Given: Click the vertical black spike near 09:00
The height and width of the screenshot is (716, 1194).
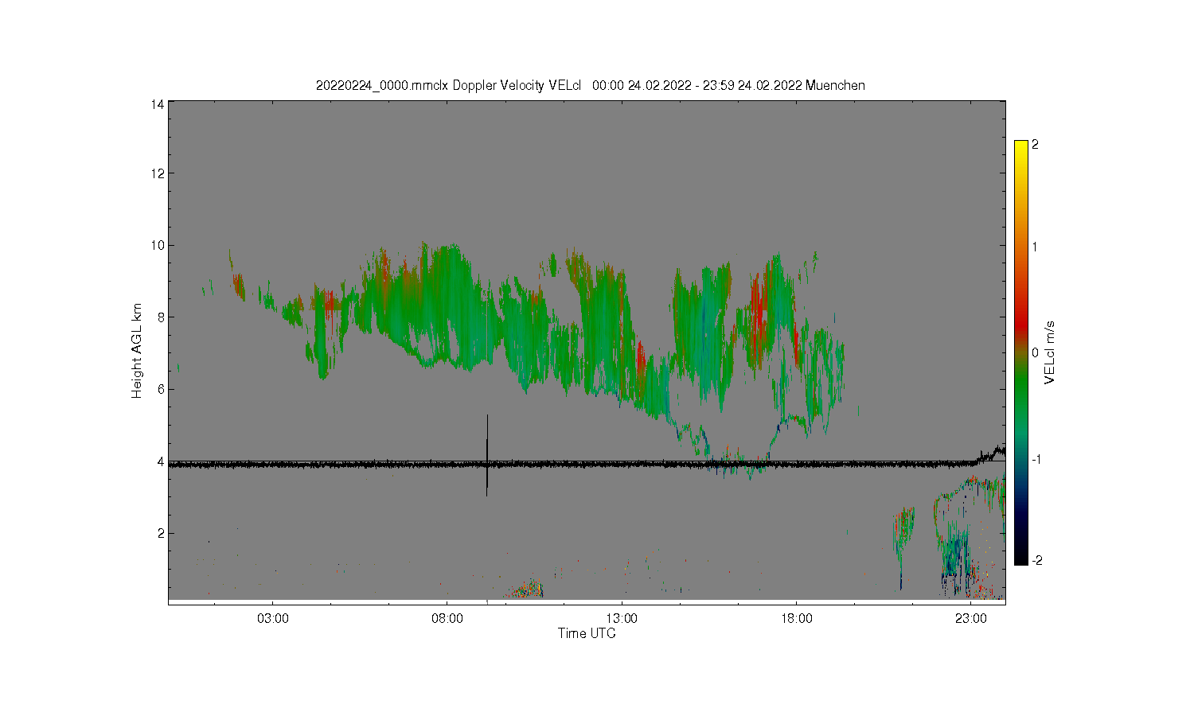Looking at the screenshot, I should (487, 455).
